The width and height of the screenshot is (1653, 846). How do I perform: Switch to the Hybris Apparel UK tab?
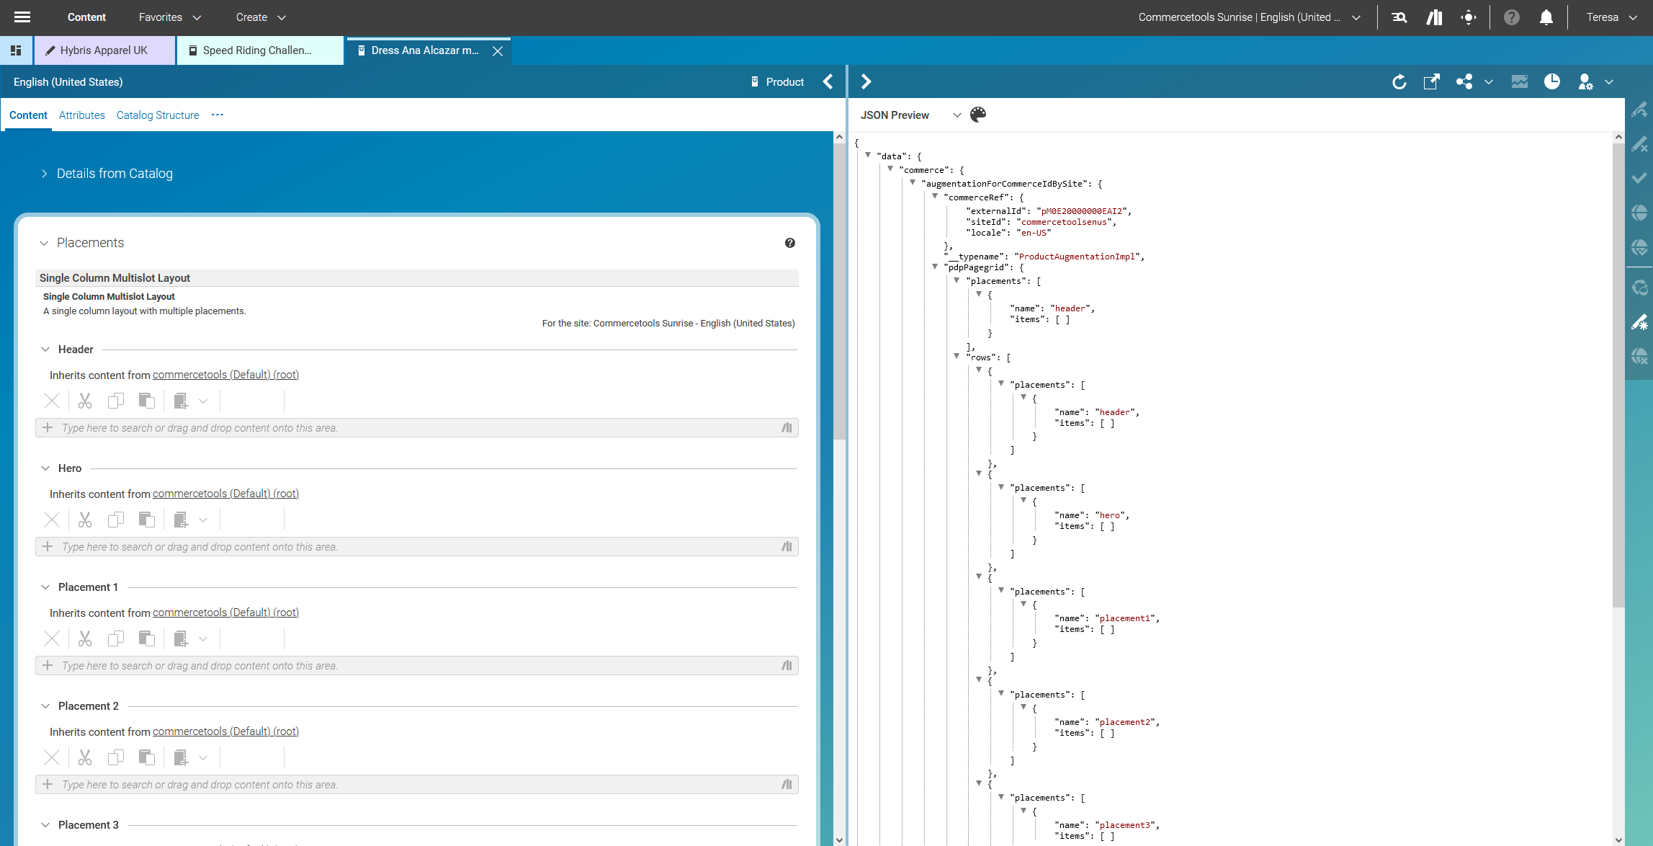(x=103, y=50)
